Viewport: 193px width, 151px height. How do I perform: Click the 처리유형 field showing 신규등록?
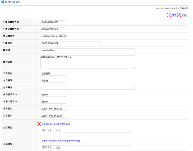[x=53, y=74]
